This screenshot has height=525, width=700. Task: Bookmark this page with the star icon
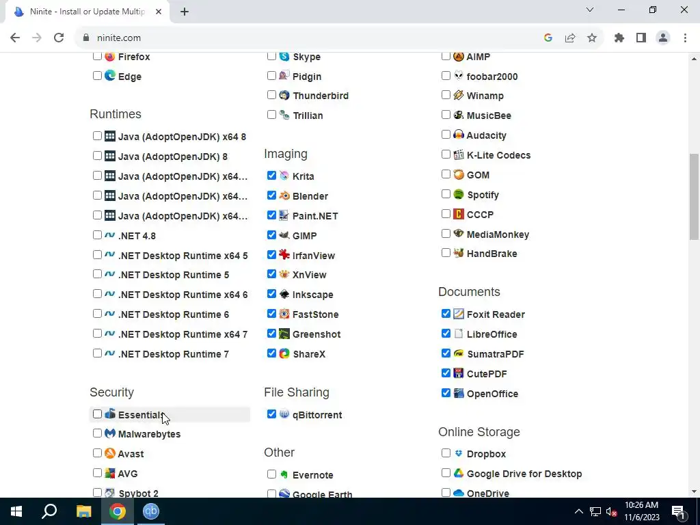click(591, 38)
